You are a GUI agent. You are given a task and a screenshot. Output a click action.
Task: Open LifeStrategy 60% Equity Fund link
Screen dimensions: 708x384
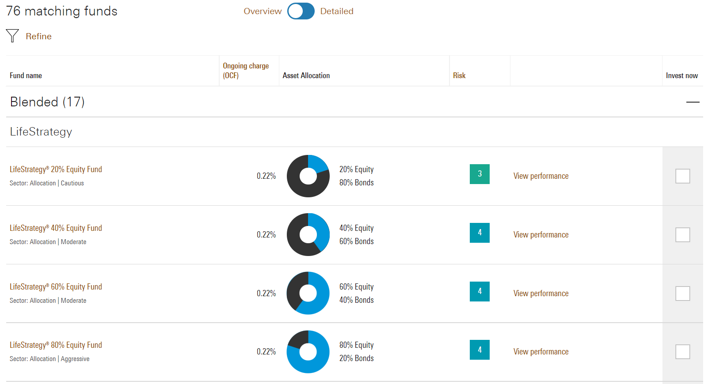[56, 286]
